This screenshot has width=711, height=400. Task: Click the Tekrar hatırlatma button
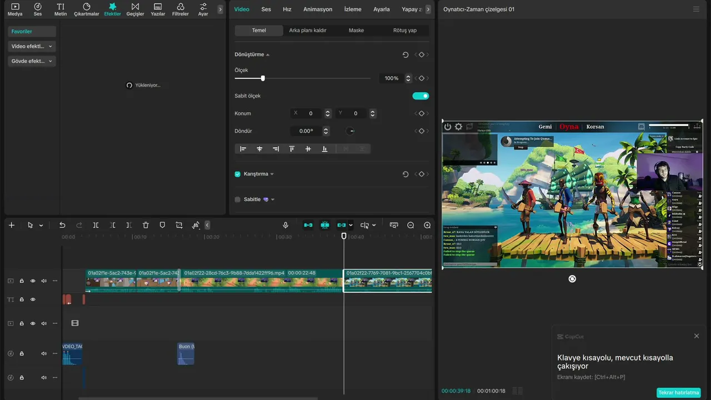click(679, 393)
